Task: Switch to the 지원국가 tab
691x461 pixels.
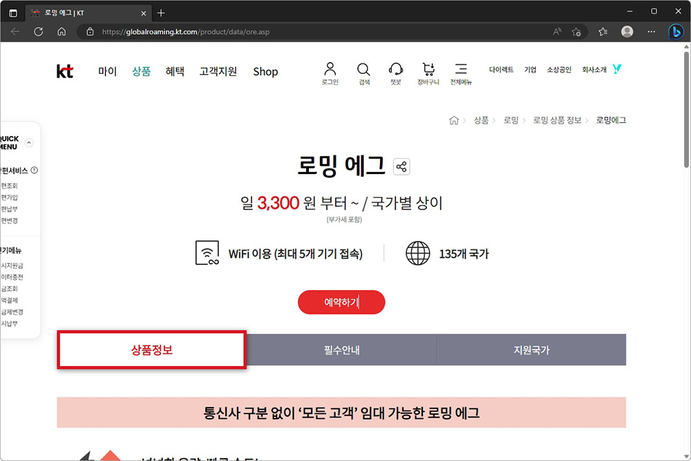Action: 531,350
